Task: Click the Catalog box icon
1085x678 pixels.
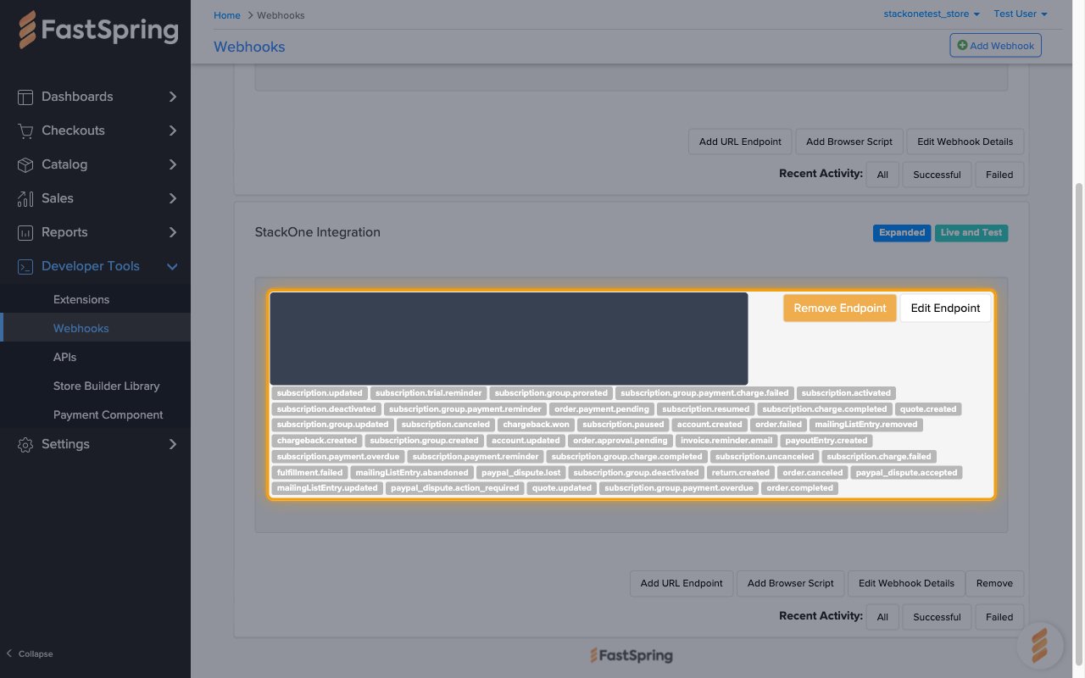Action: pos(25,164)
